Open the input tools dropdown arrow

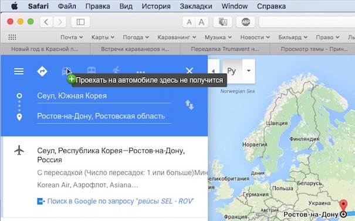click(249, 71)
